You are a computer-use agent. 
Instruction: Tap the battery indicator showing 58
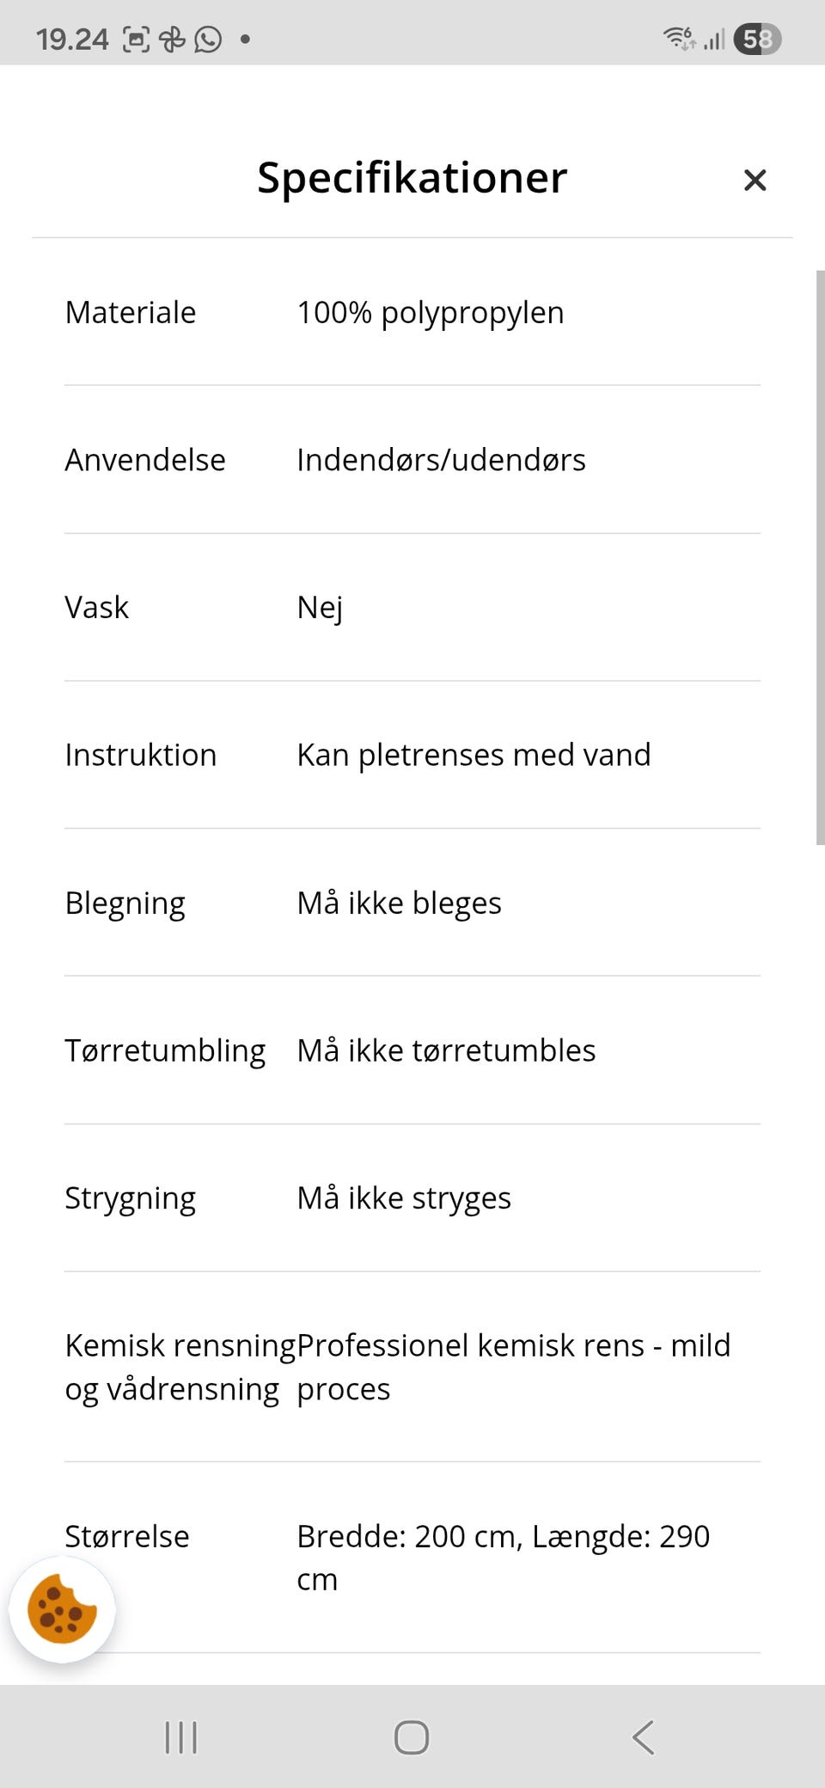coord(757,39)
